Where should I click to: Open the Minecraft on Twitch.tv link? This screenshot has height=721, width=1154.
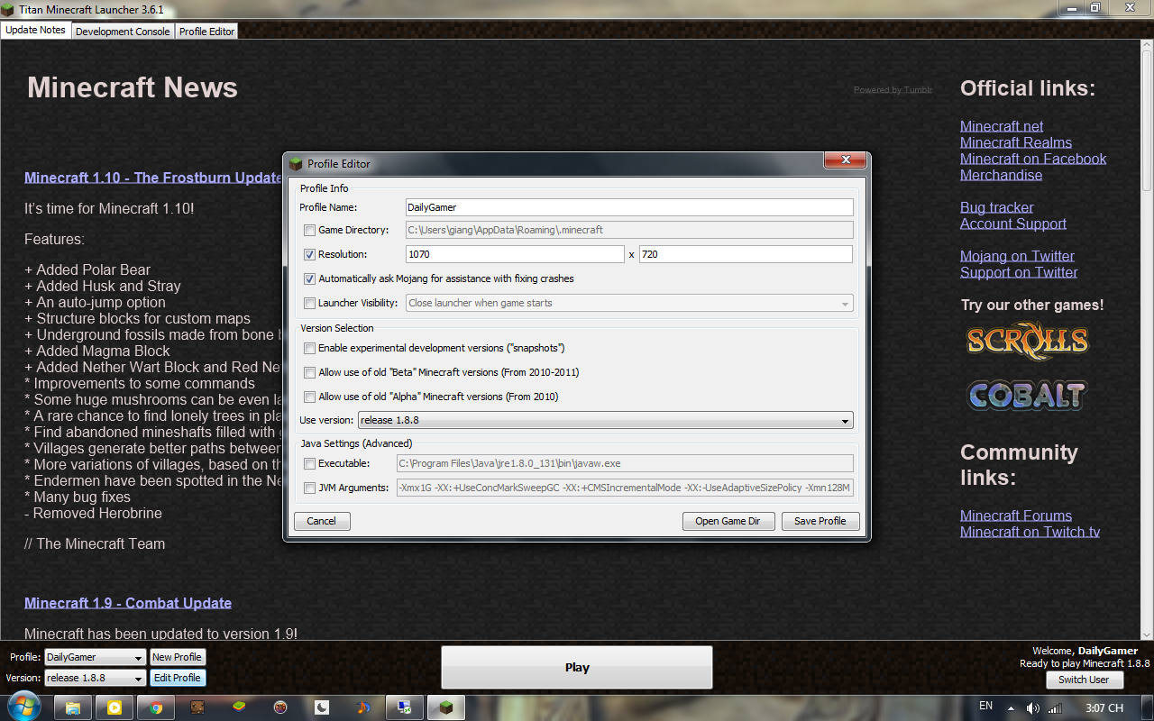point(1030,532)
